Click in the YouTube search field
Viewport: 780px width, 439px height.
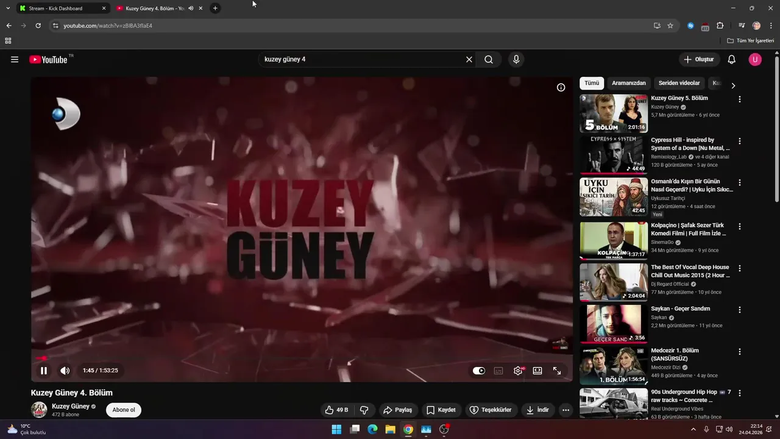(362, 59)
